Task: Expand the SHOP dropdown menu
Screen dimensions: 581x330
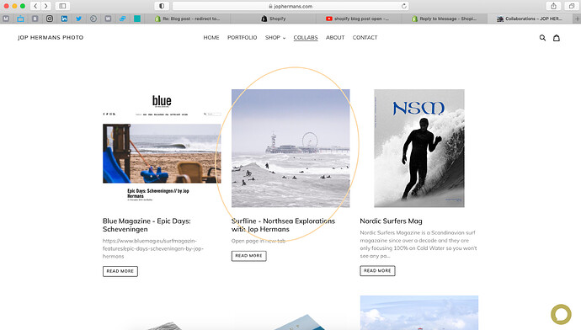Action: (x=275, y=37)
